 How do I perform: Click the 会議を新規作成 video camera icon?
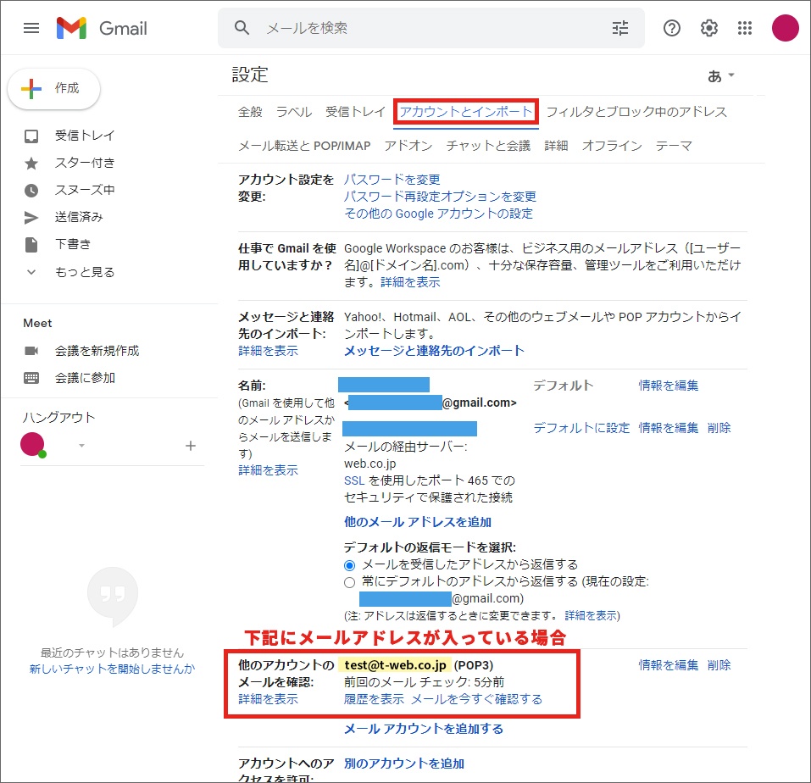pyautogui.click(x=31, y=351)
